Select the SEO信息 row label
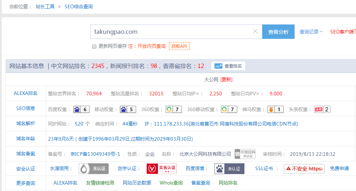356x191 pixels. point(26,108)
